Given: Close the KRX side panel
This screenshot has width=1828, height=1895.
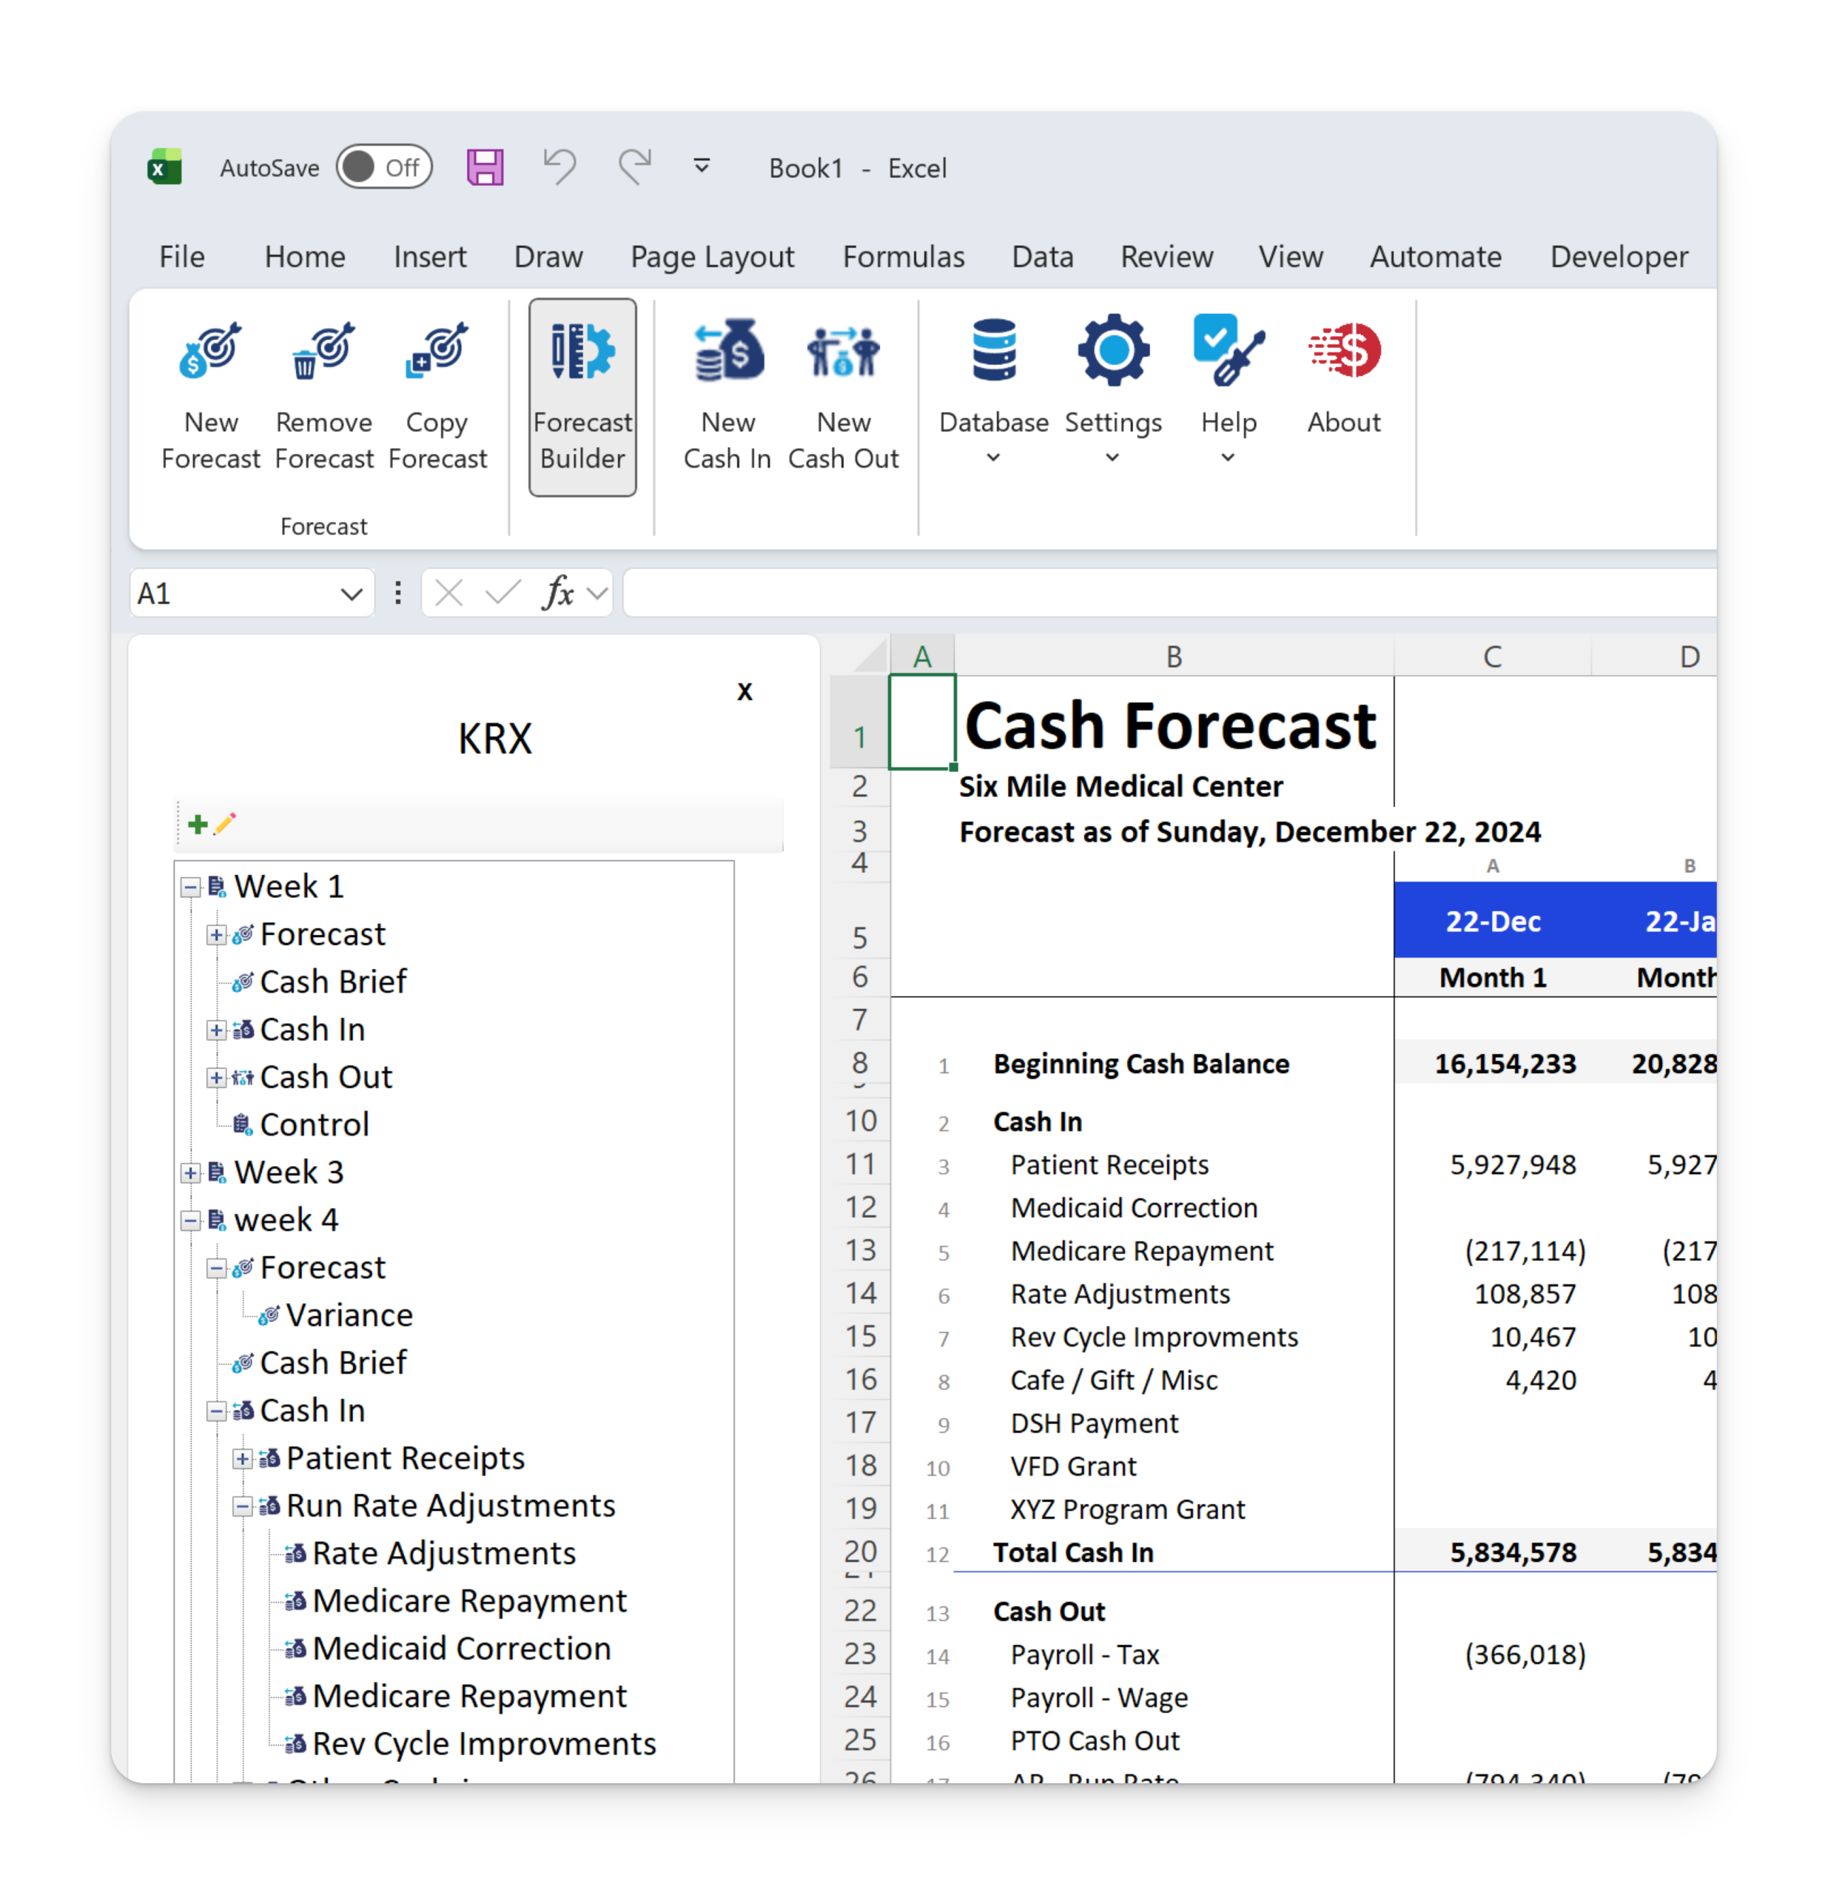Looking at the screenshot, I should coord(745,691).
